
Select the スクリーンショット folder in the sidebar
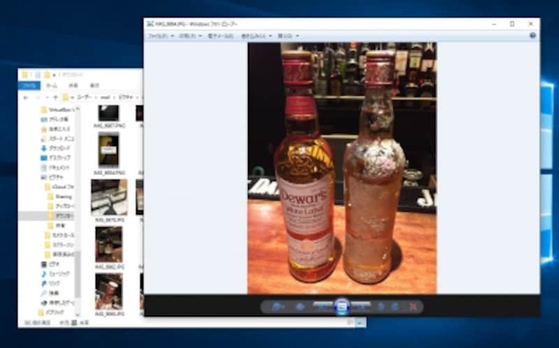click(59, 245)
